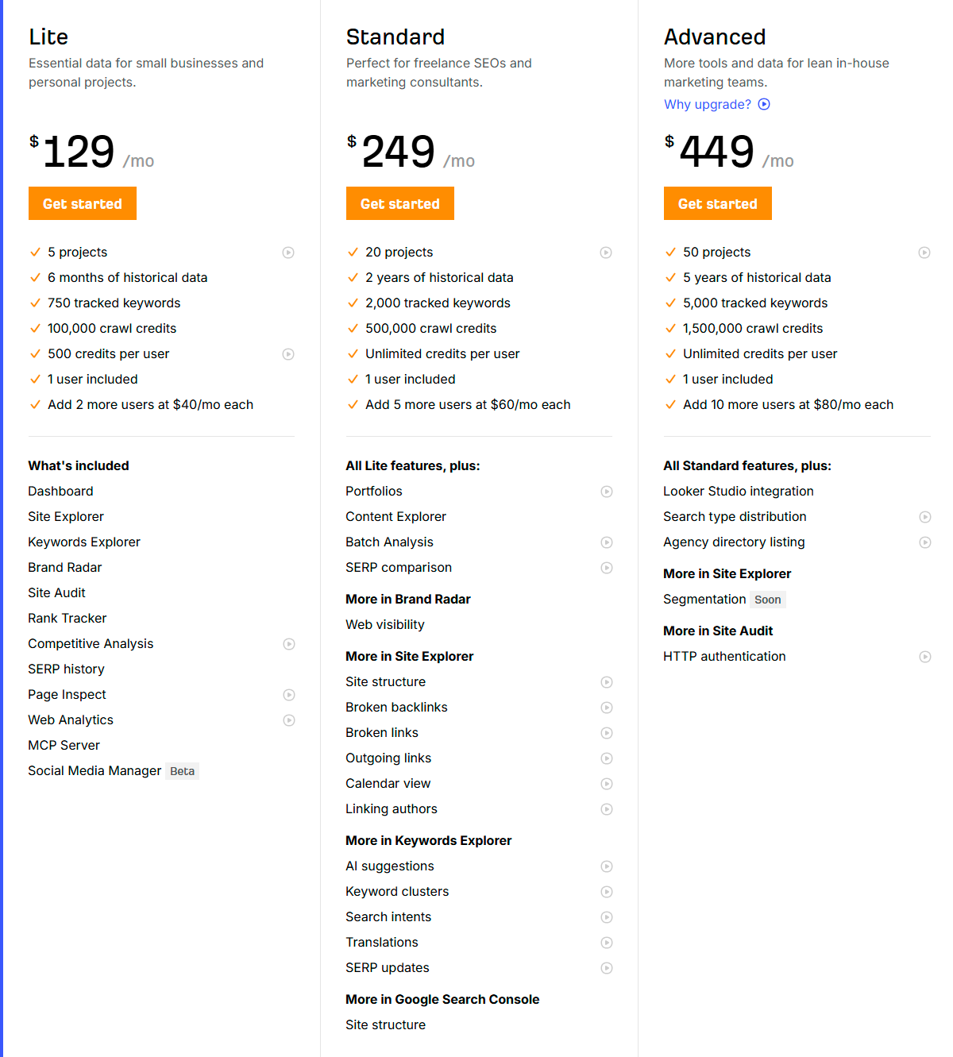Play Agency directory listing video
Image resolution: width=953 pixels, height=1057 pixels.
click(925, 542)
